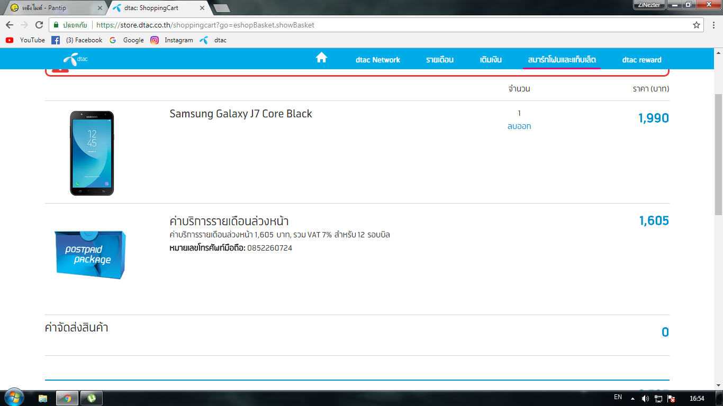Viewport: 723px width, 406px height.
Task: Click the ราคา (บาท) column header
Action: coord(650,89)
